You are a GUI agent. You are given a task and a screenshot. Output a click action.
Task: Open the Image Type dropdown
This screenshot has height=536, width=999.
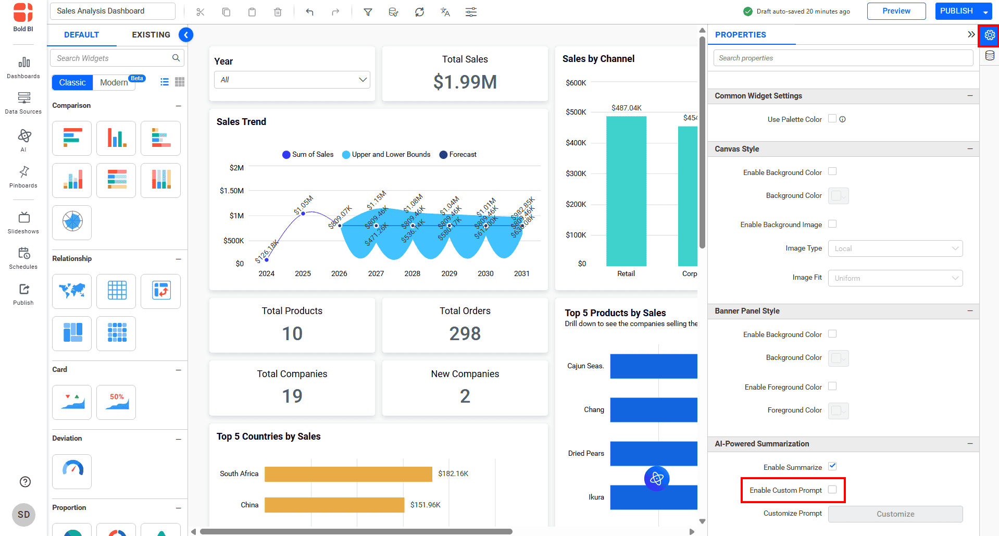point(895,248)
